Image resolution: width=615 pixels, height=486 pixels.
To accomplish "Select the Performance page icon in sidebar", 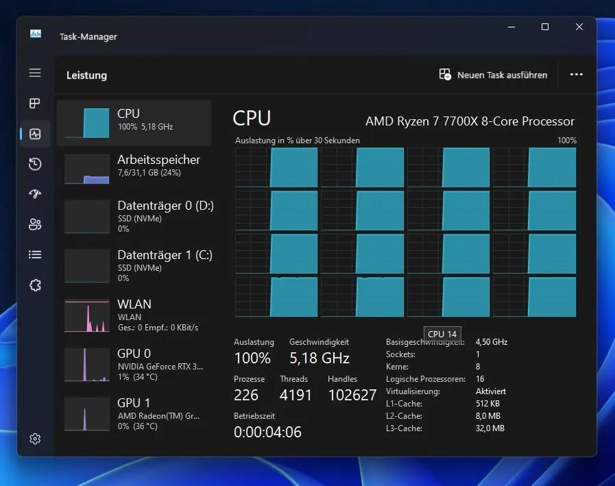I will (x=35, y=134).
